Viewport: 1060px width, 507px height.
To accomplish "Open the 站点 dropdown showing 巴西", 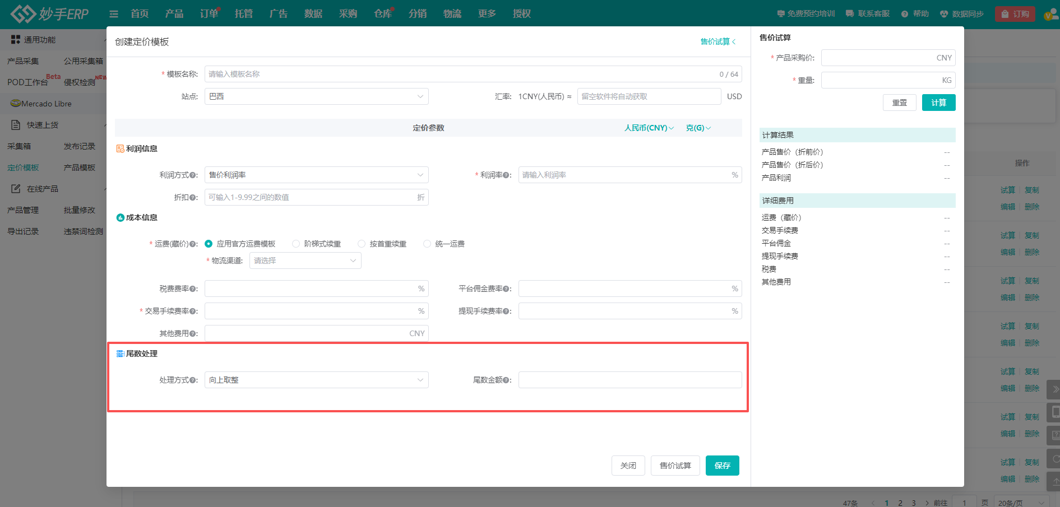I will (x=316, y=96).
